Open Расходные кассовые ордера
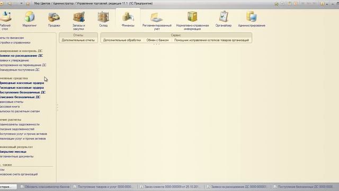 click(x=22, y=88)
